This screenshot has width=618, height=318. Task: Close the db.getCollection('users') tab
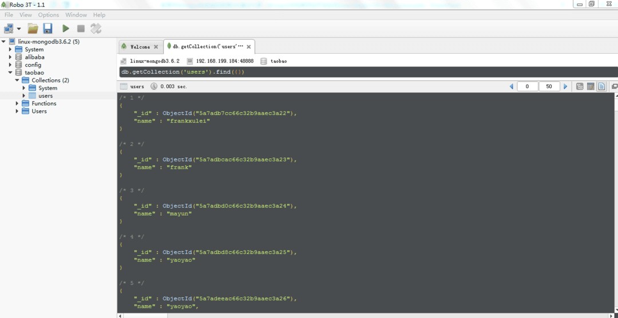tap(248, 47)
